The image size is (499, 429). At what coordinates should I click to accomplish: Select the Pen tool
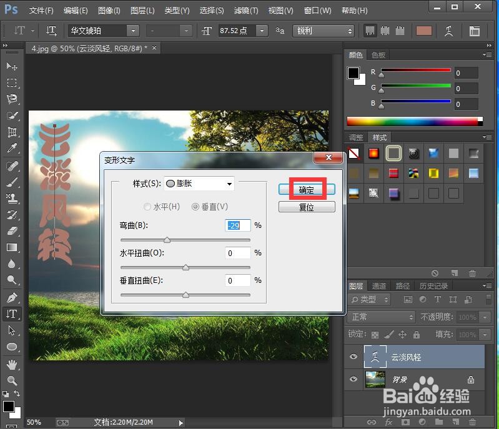pyautogui.click(x=12, y=298)
